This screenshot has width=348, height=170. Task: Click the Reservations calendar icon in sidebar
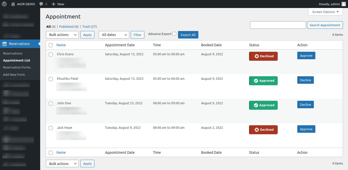[x=5, y=44]
